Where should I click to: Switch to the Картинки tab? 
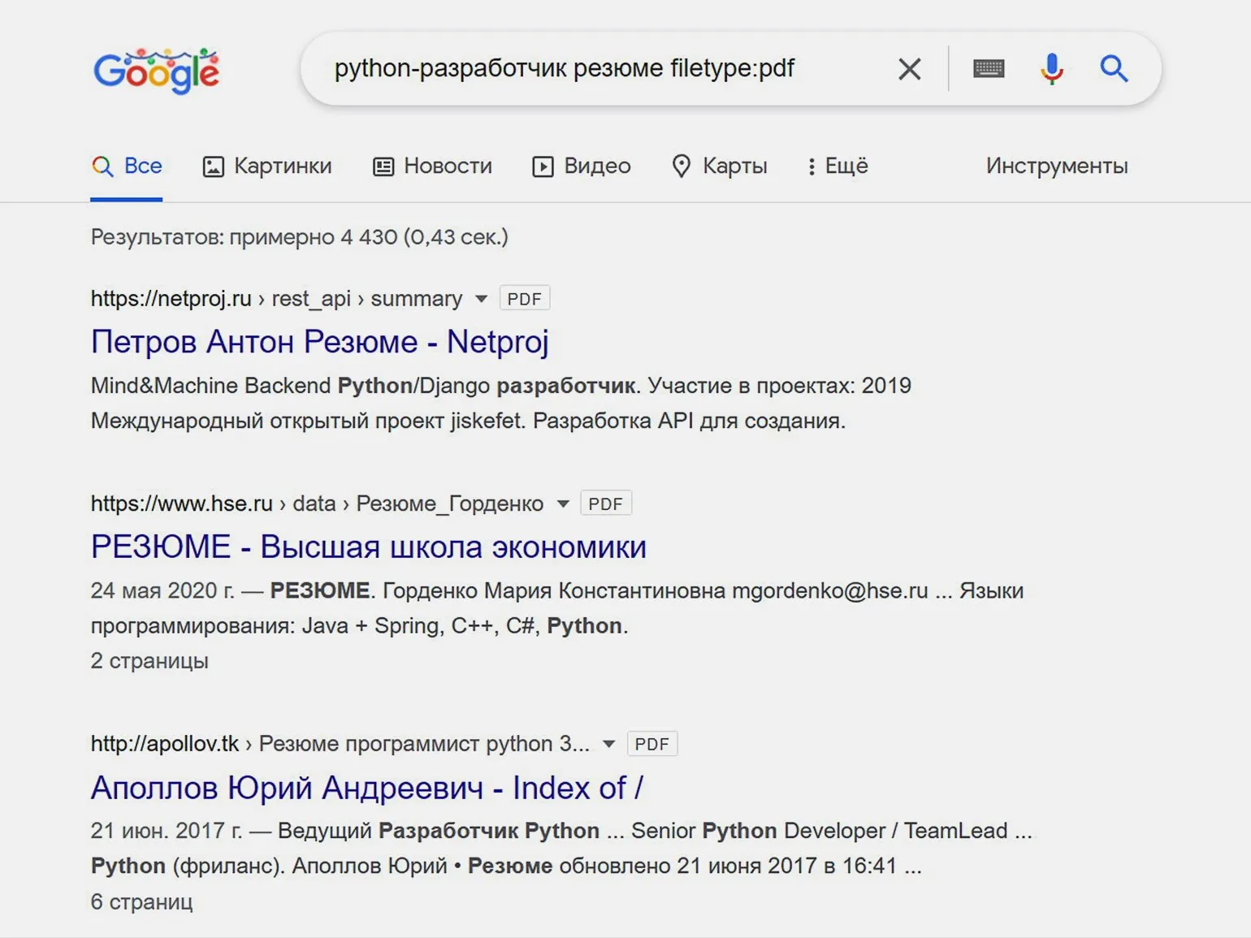pos(267,166)
